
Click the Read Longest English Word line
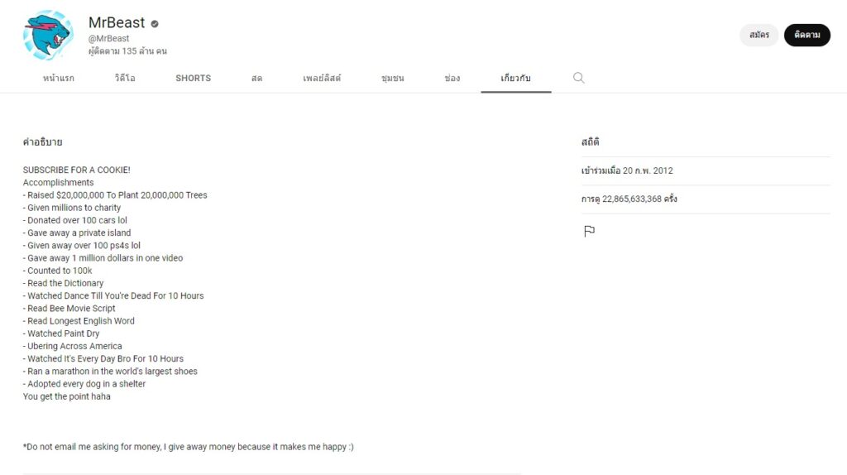point(79,321)
